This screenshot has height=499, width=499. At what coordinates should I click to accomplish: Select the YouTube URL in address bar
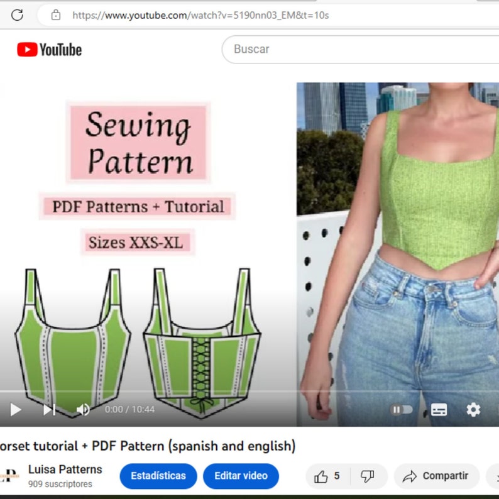tap(200, 15)
